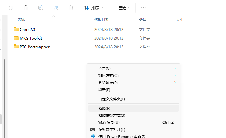Open the three-dot more options menu

[143, 8]
